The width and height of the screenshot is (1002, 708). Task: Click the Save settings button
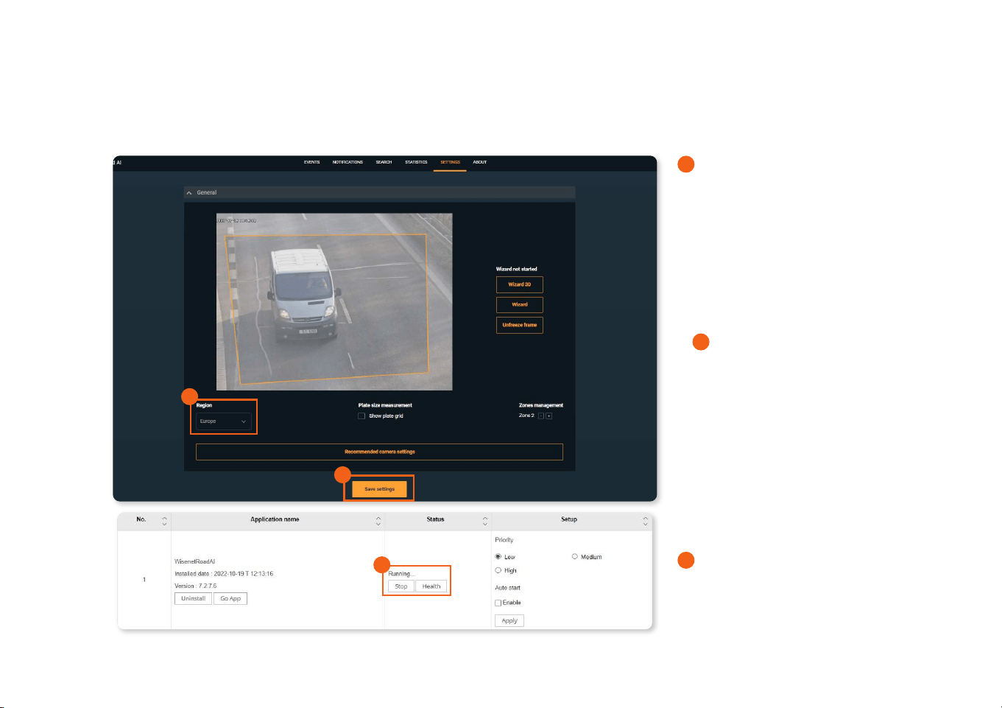pos(379,489)
